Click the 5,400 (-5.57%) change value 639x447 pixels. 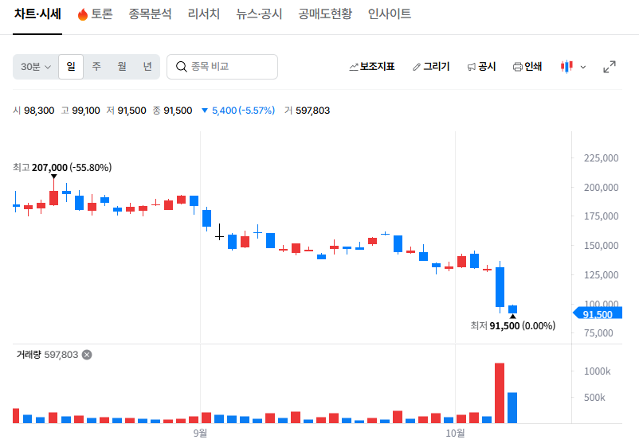click(239, 111)
